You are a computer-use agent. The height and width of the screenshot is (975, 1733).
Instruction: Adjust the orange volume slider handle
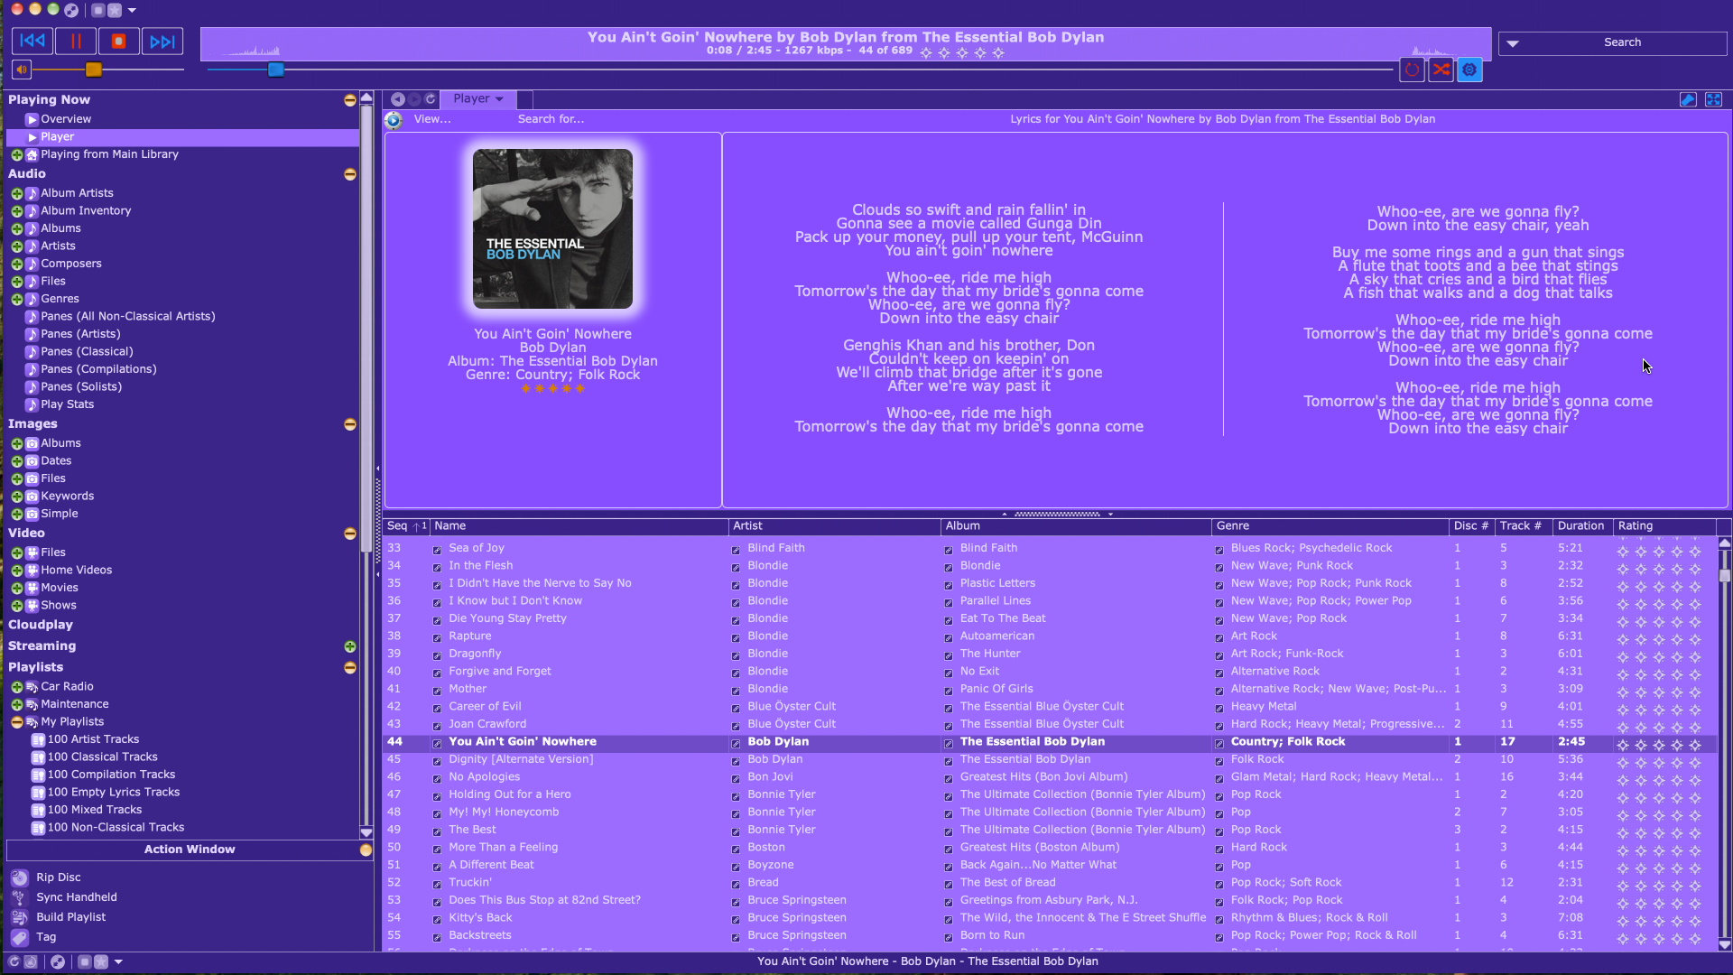94,70
